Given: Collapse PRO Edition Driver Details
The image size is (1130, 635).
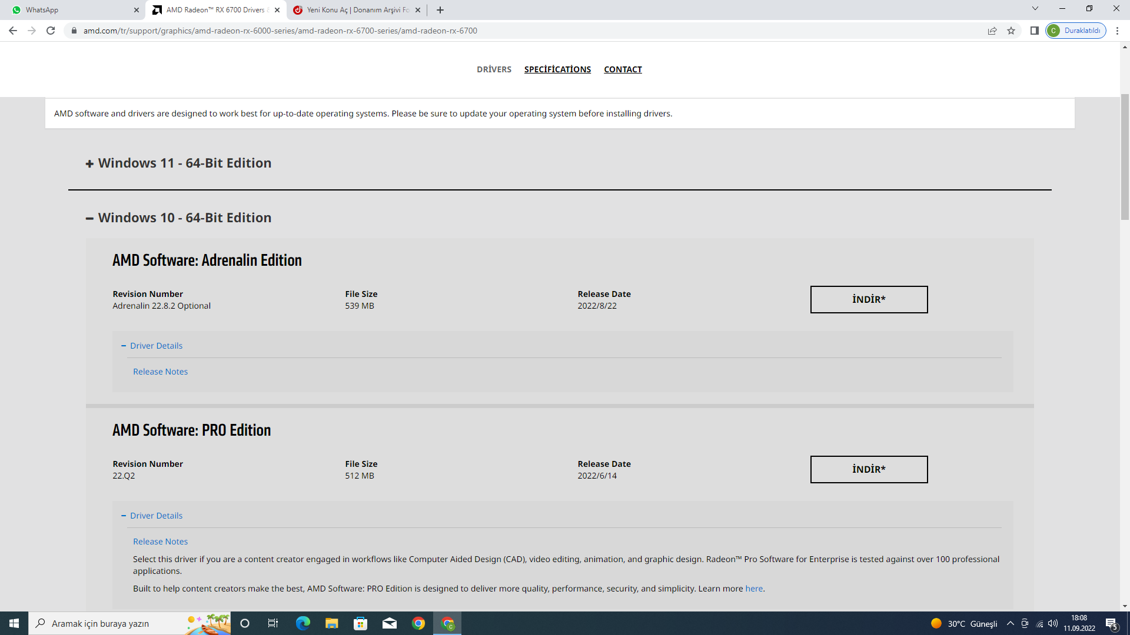Looking at the screenshot, I should pyautogui.click(x=152, y=516).
